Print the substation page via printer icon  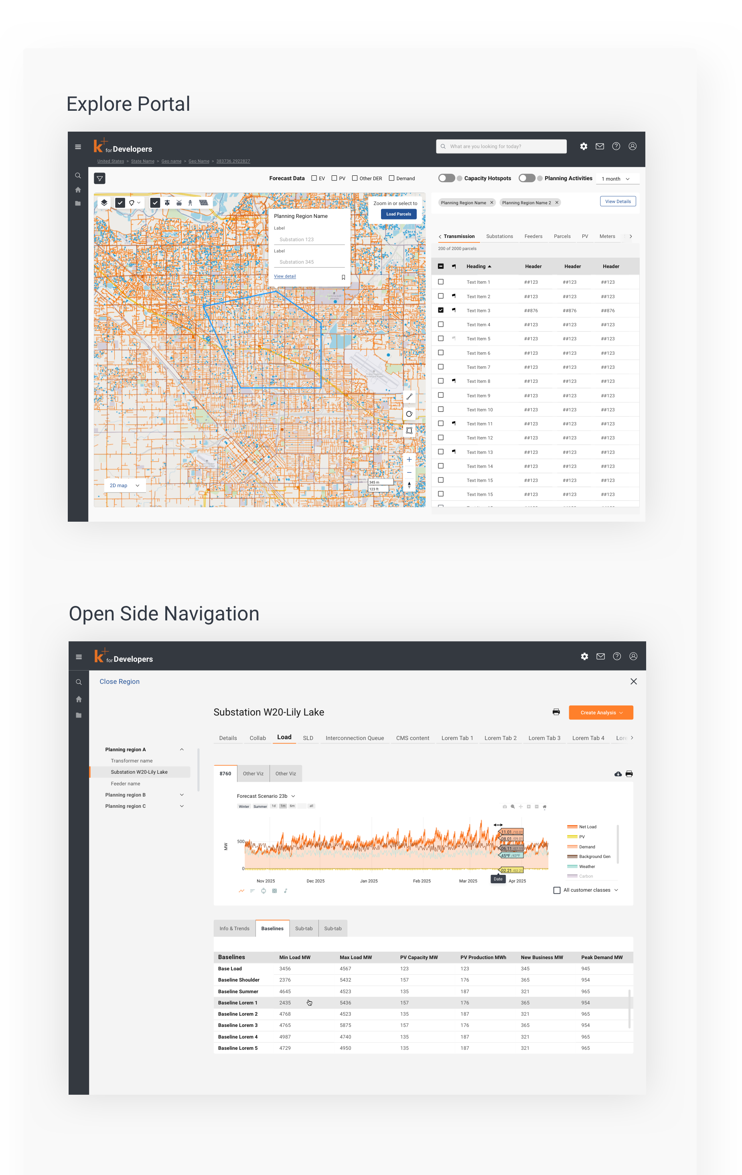pos(555,712)
